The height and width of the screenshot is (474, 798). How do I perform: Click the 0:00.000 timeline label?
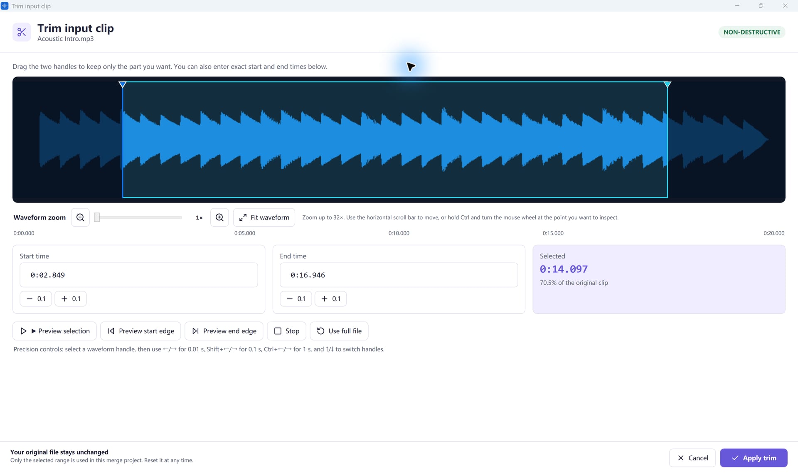click(24, 233)
